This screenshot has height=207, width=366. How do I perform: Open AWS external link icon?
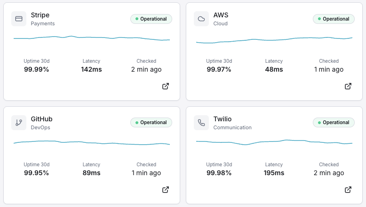pos(348,86)
